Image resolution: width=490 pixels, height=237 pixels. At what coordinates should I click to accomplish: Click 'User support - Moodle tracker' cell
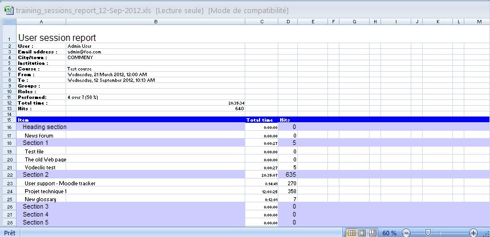pos(60,184)
